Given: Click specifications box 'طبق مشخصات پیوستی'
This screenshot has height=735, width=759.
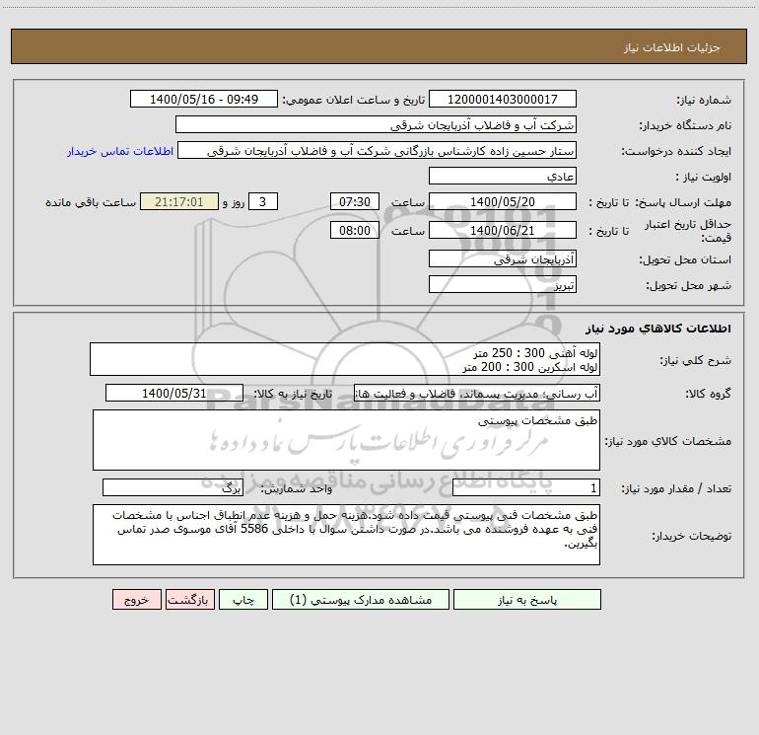Looking at the screenshot, I should pyautogui.click(x=346, y=440).
